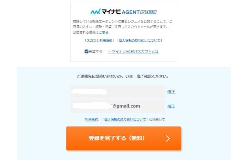Click the ご連絡先に間違いがないか confirmation message
The image size is (245, 163).
click(x=122, y=77)
